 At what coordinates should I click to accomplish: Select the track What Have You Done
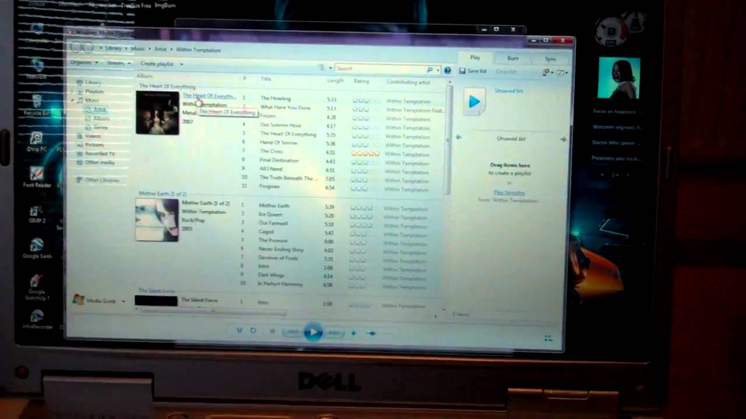[x=286, y=107]
